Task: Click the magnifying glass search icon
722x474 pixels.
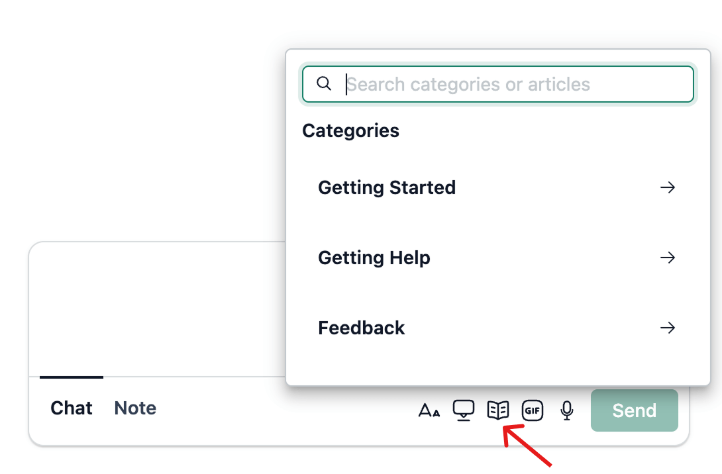Action: click(324, 84)
